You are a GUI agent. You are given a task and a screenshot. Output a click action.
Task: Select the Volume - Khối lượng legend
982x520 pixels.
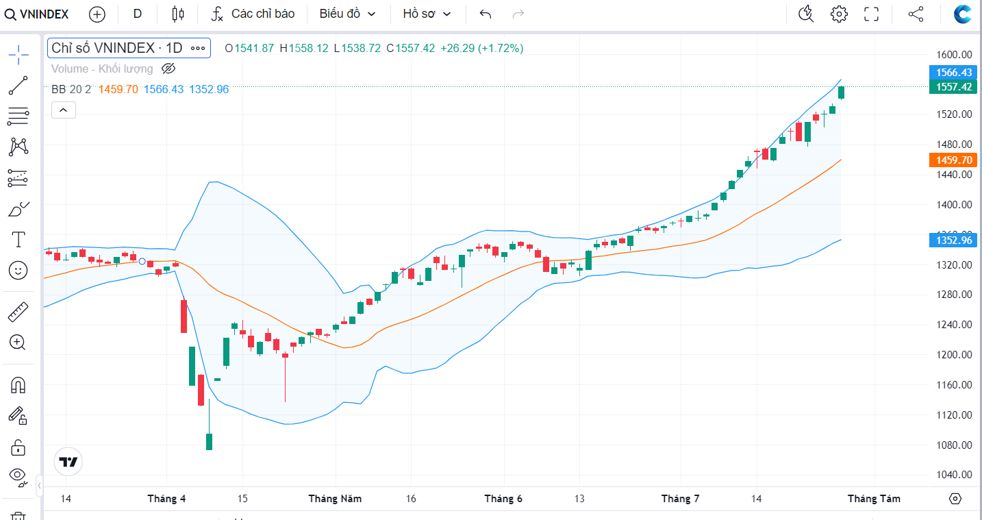[102, 69]
